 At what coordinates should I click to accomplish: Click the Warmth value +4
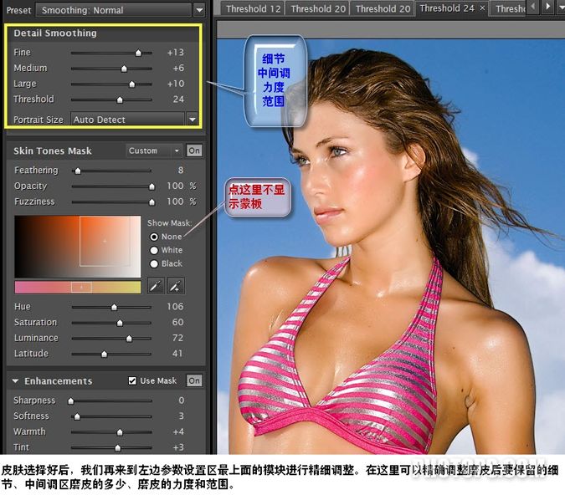pos(178,431)
